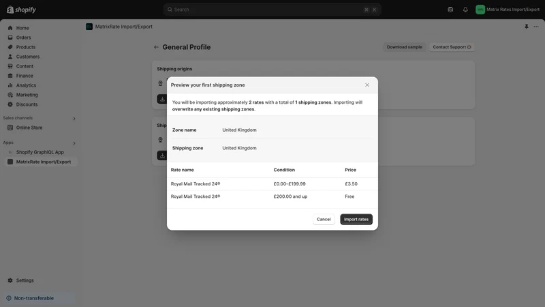Click the MatrixRate app header icon
This screenshot has height=307, width=545.
tap(89, 27)
